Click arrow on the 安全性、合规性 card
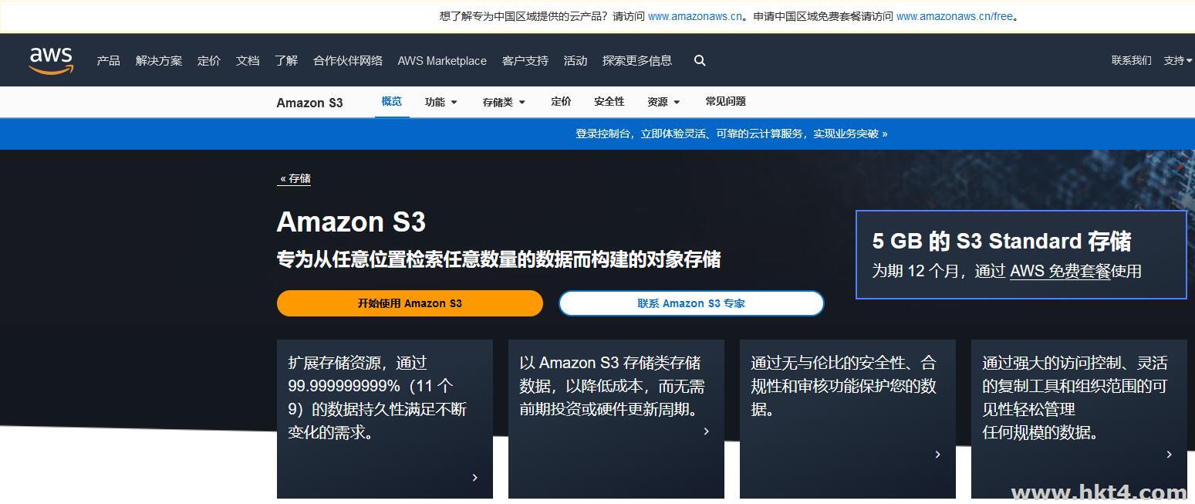This screenshot has height=504, width=1195. click(937, 455)
